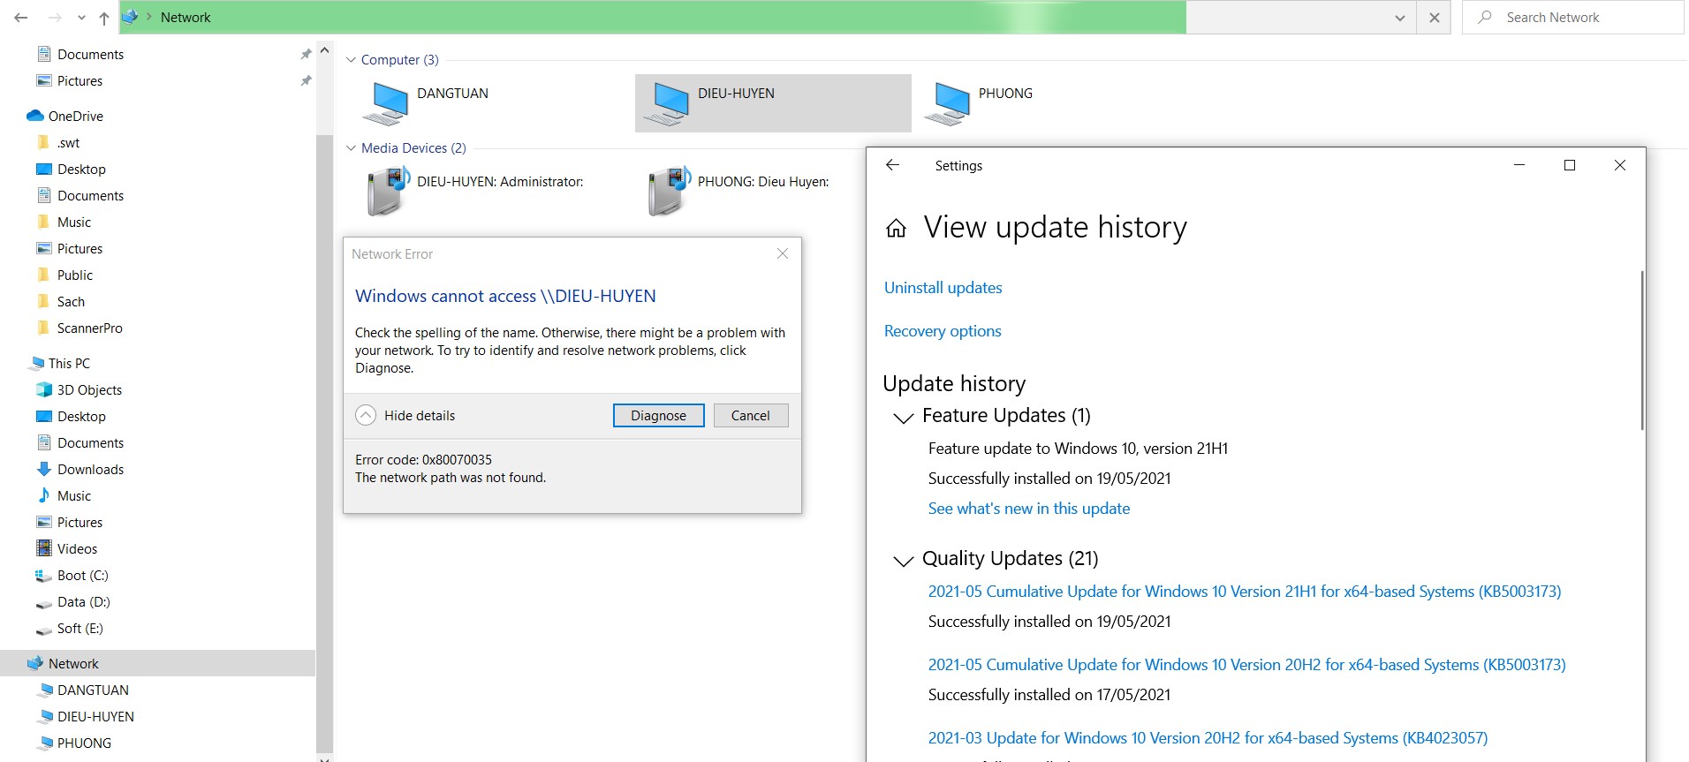Select the DANGTUAN computer icon
Viewport: 1689px width, 762px height.
click(x=385, y=103)
